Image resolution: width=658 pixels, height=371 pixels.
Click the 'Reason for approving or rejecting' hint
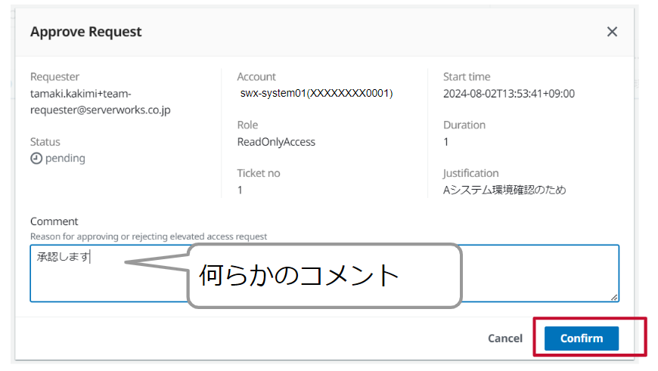point(148,237)
